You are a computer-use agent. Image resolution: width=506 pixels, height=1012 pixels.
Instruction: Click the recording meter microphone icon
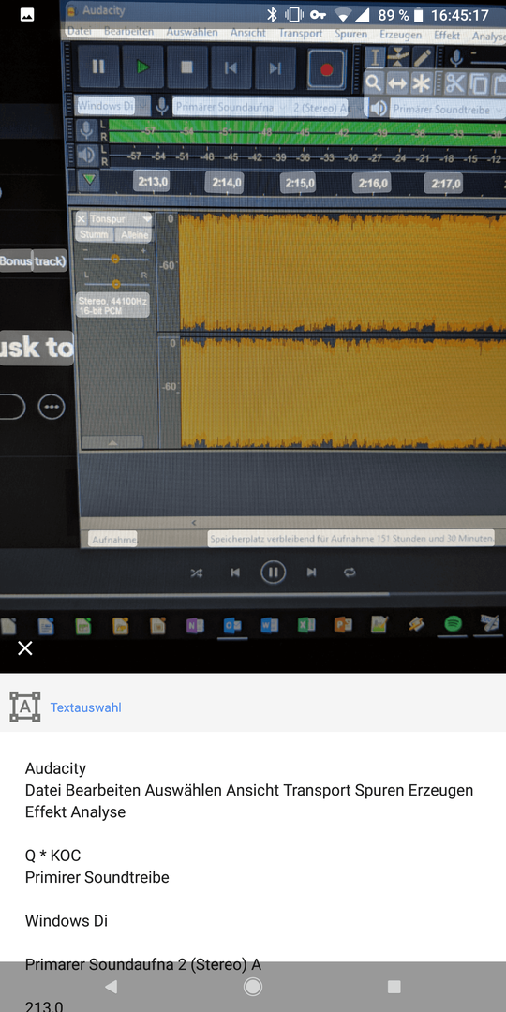click(86, 129)
